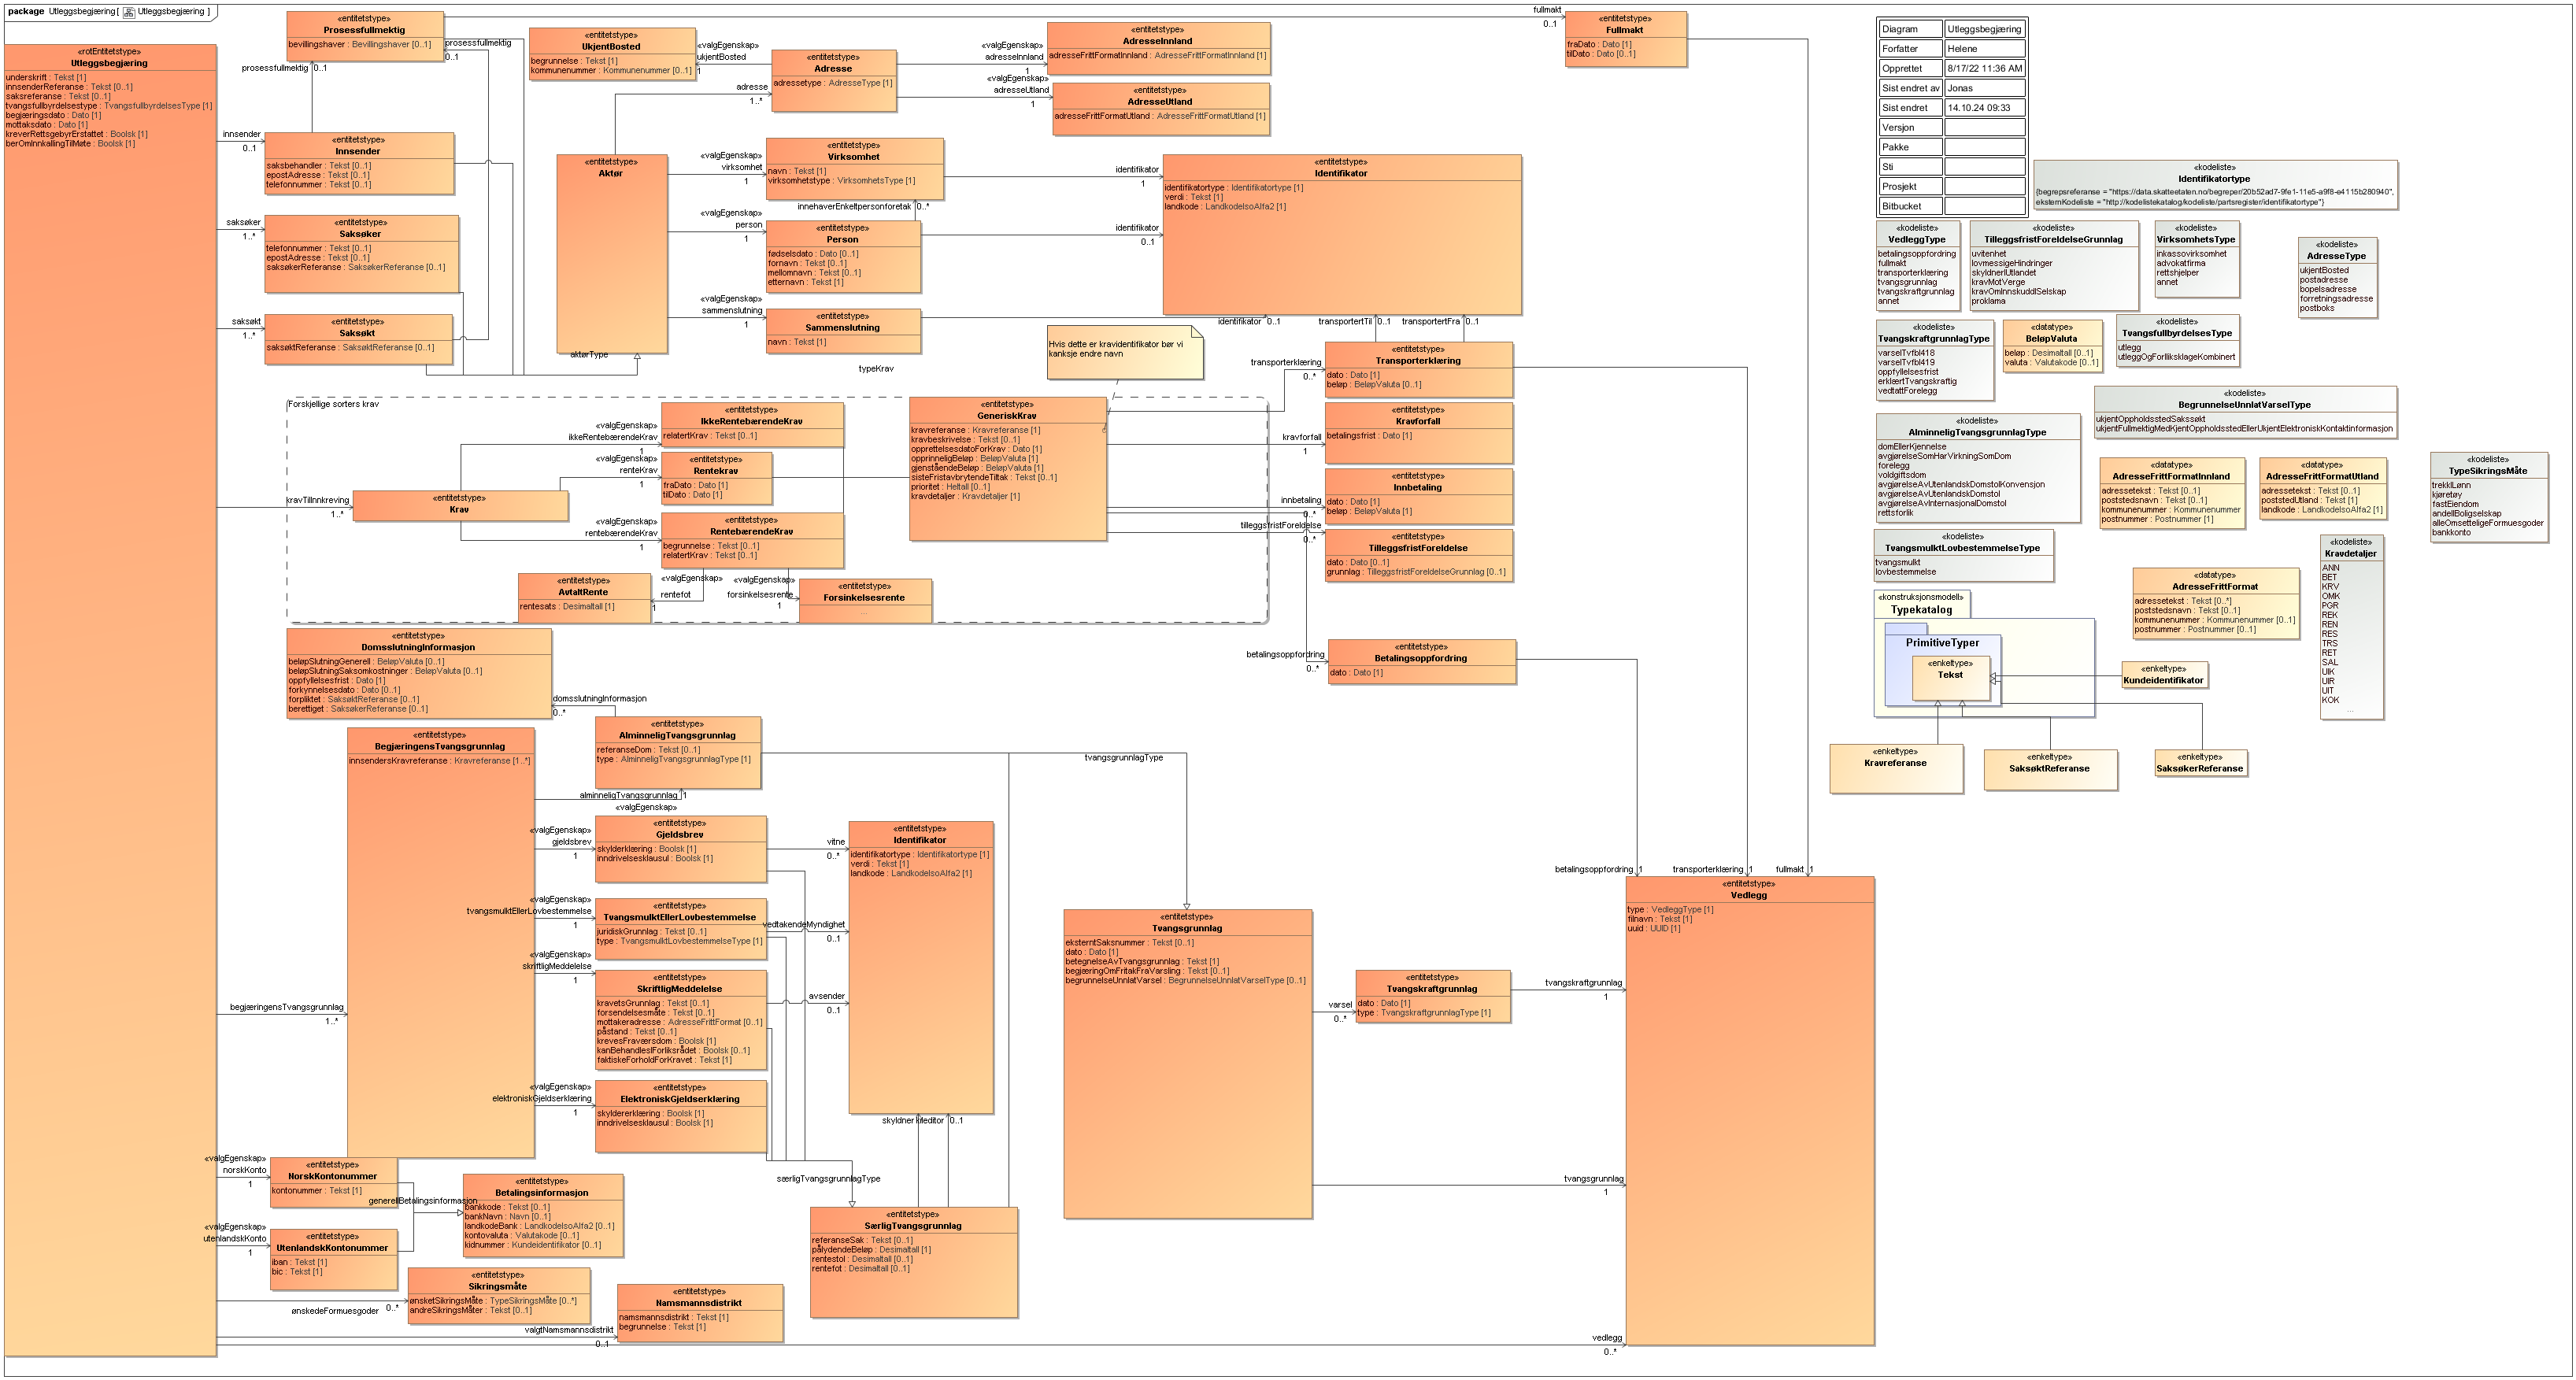
Task: Click the Forsinkelsesrente entity box
Action: 865,601
